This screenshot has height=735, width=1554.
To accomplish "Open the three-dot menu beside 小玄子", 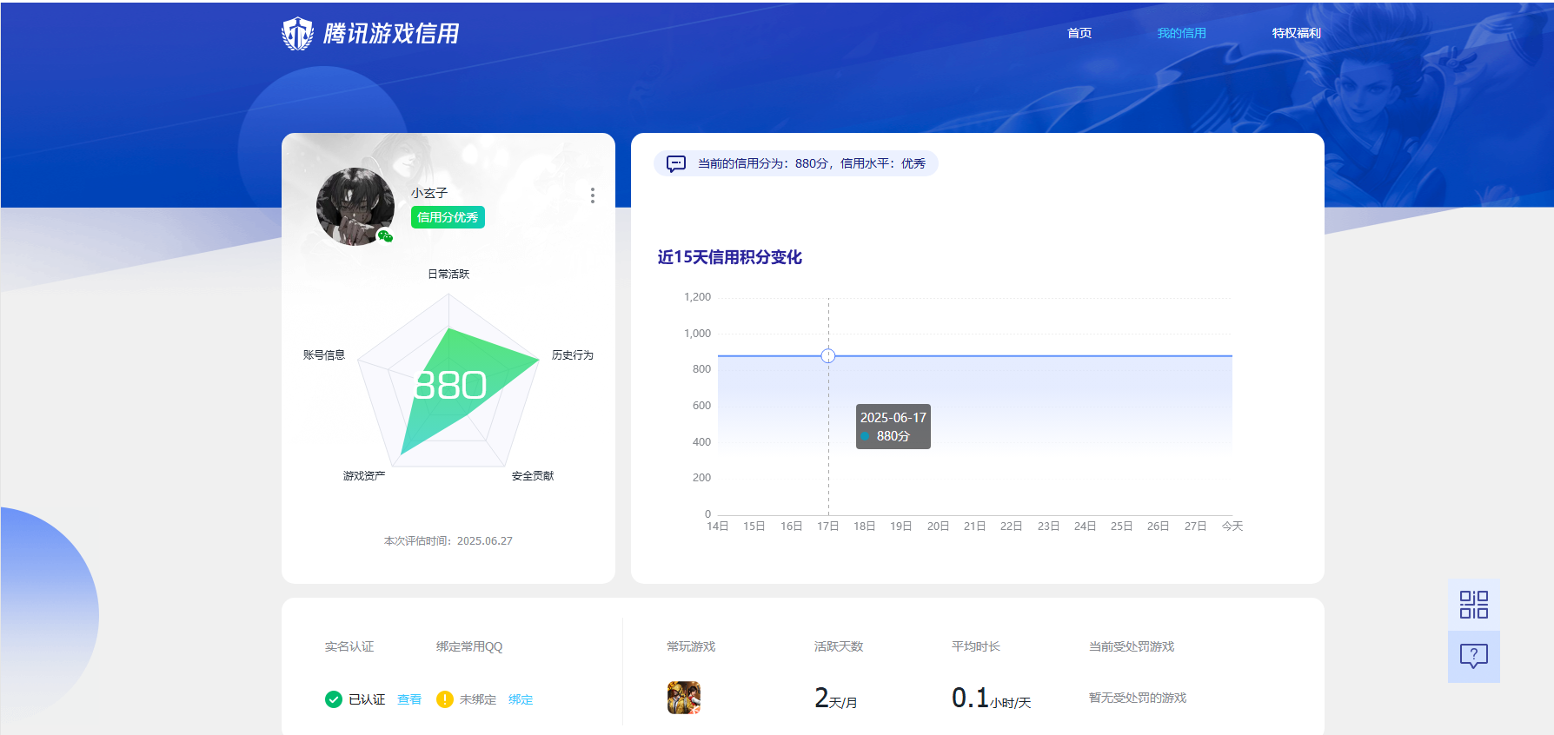I will (x=593, y=195).
